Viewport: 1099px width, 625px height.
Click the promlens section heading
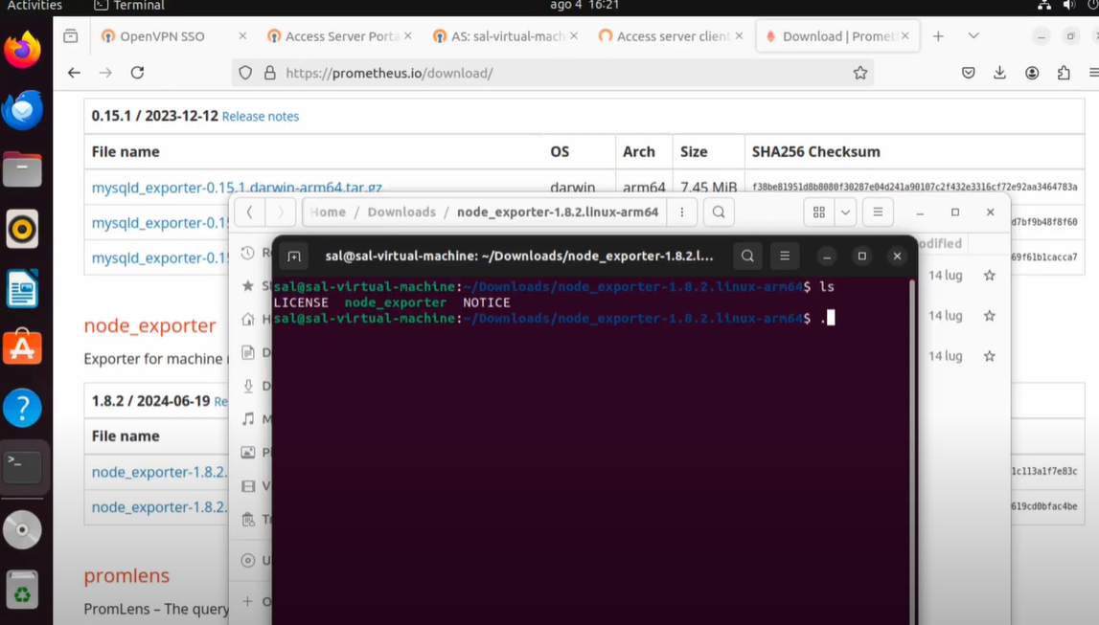126,575
